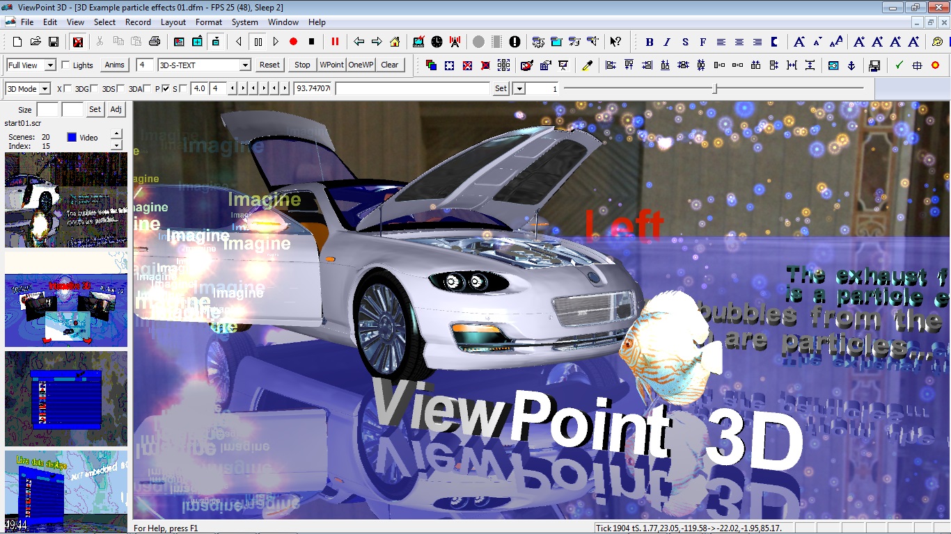Toggle the 3DG checkbox
The width and height of the screenshot is (951, 534).
click(x=95, y=88)
